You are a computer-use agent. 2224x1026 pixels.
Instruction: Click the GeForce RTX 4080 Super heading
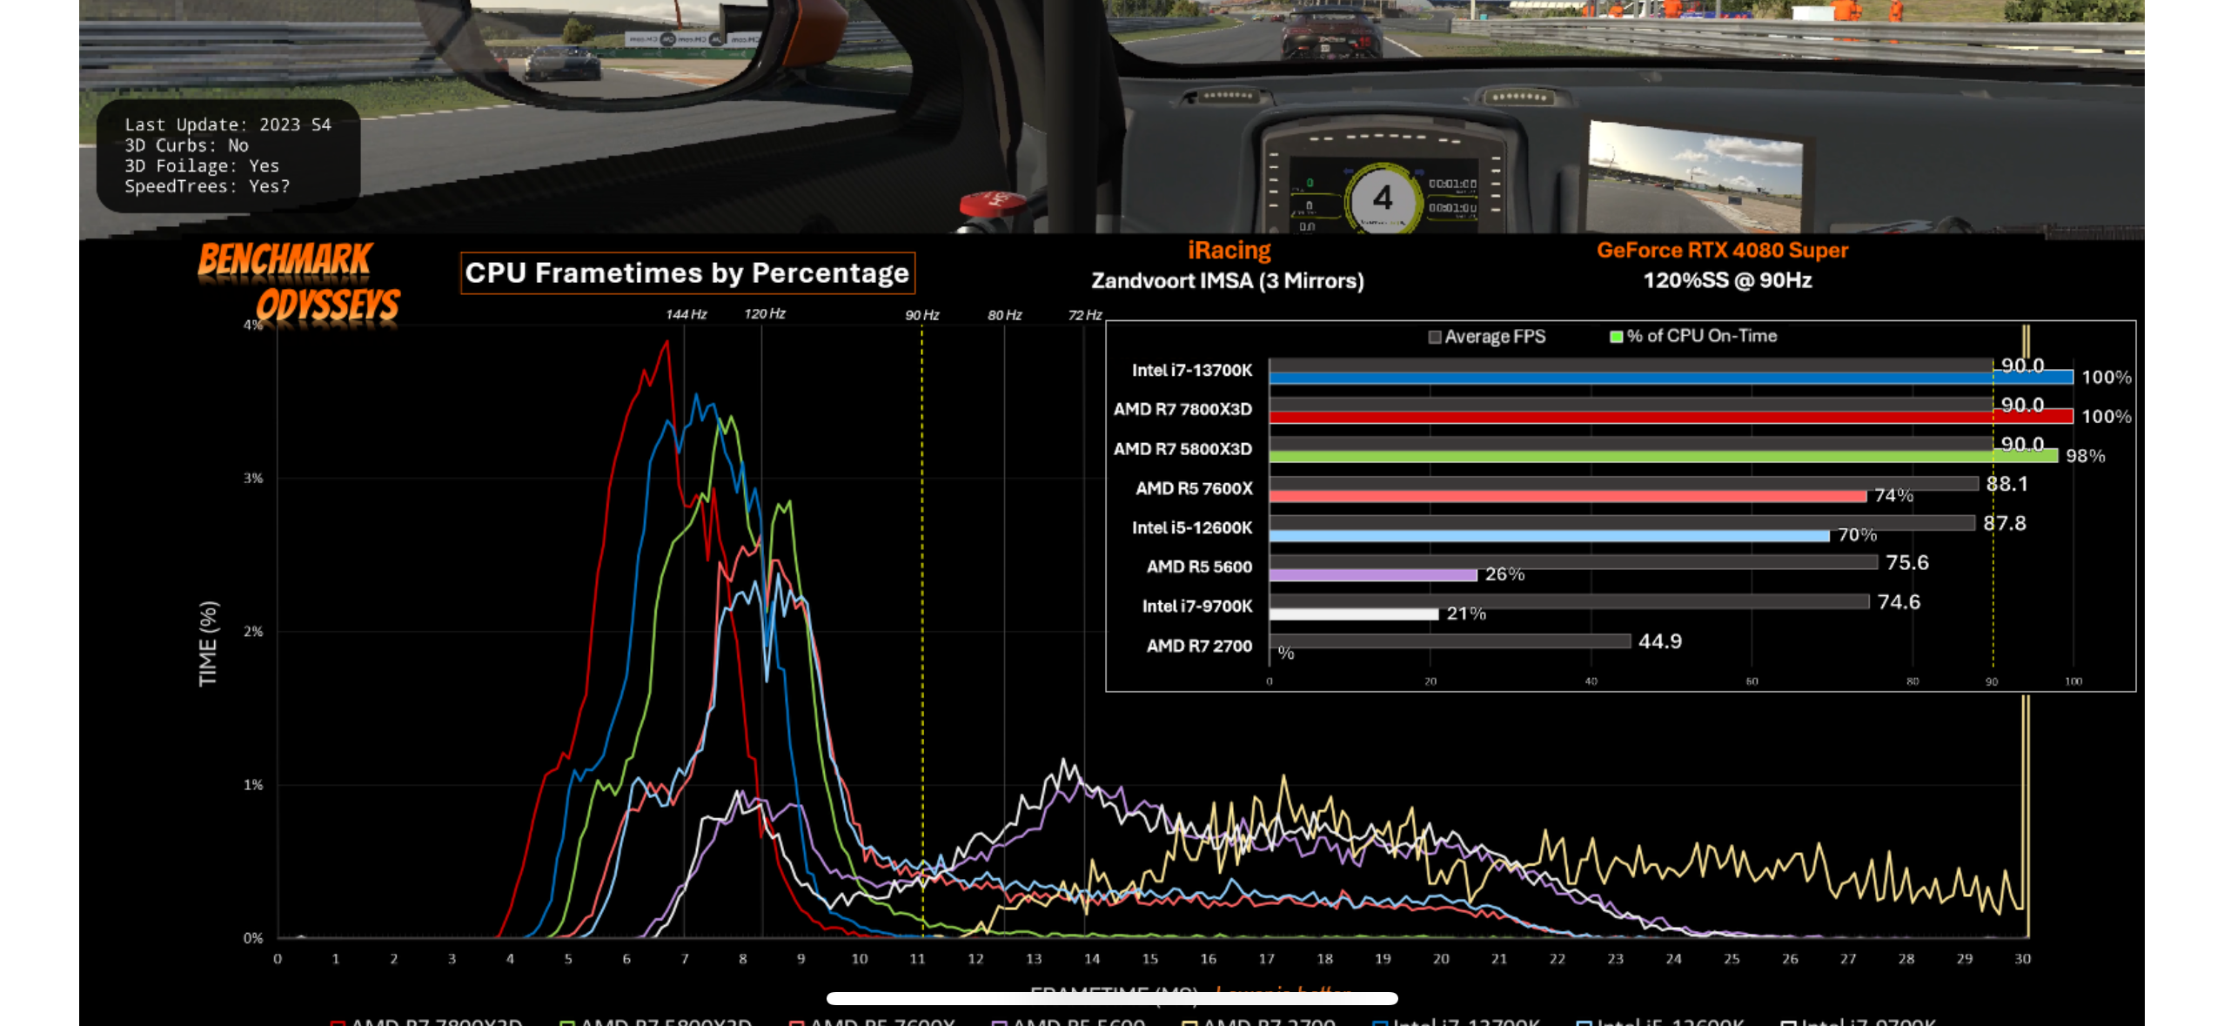pyautogui.click(x=1721, y=251)
